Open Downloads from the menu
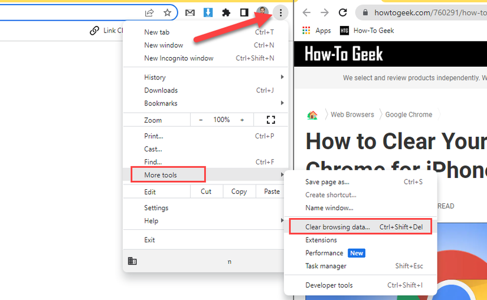This screenshot has height=300, width=487. 205,90
